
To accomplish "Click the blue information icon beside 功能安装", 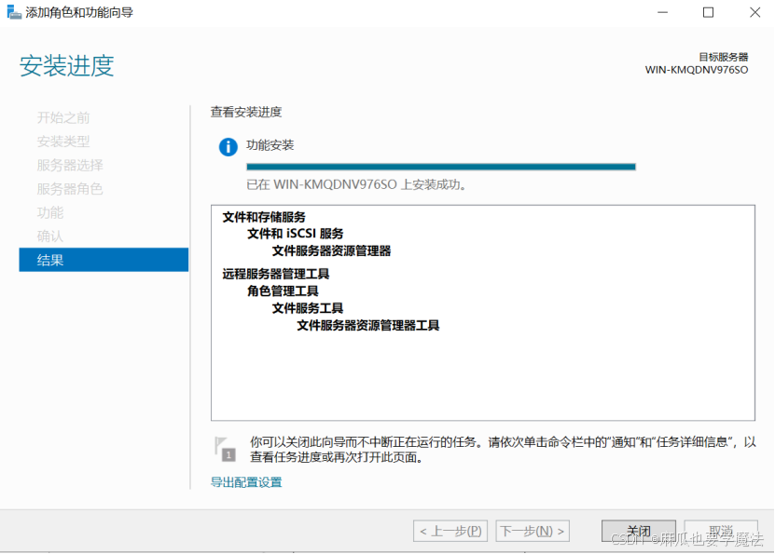I will 228,146.
